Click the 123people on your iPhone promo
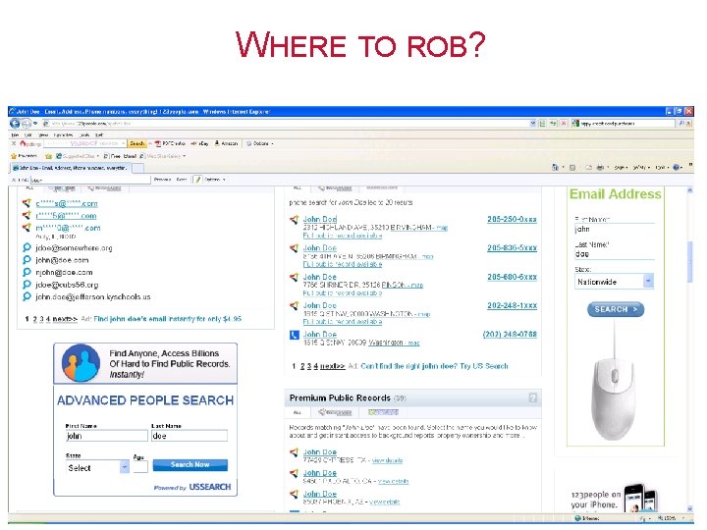The image size is (707, 530). point(614,498)
